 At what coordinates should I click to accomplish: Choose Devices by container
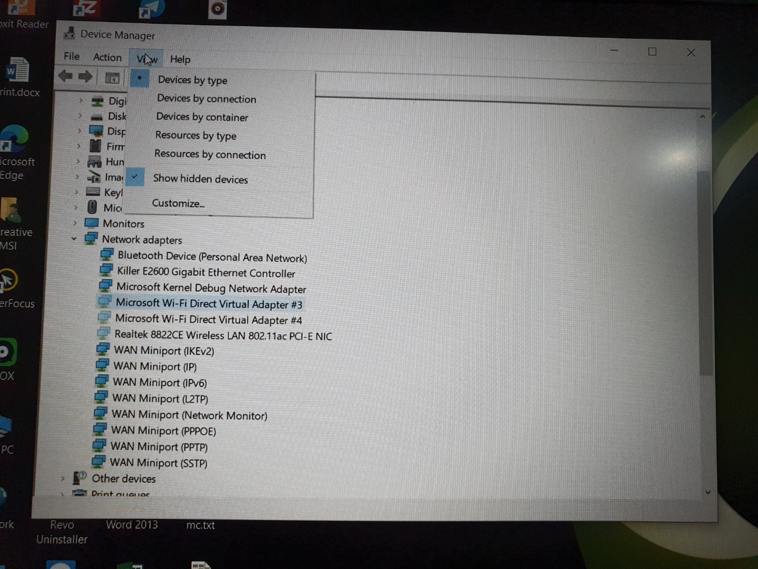click(x=202, y=117)
